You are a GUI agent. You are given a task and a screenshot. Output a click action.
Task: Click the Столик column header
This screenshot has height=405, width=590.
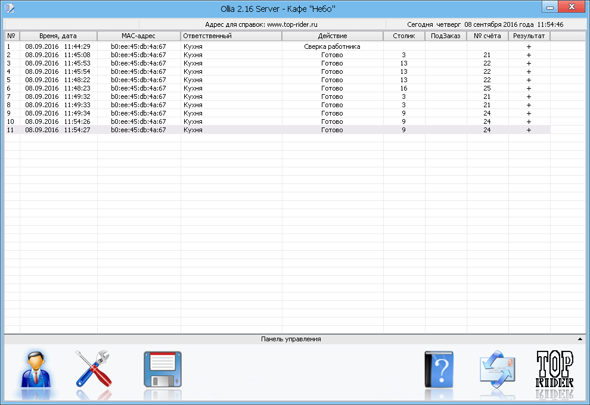pyautogui.click(x=403, y=36)
